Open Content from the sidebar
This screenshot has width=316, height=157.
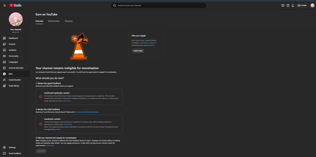[x=16, y=44]
